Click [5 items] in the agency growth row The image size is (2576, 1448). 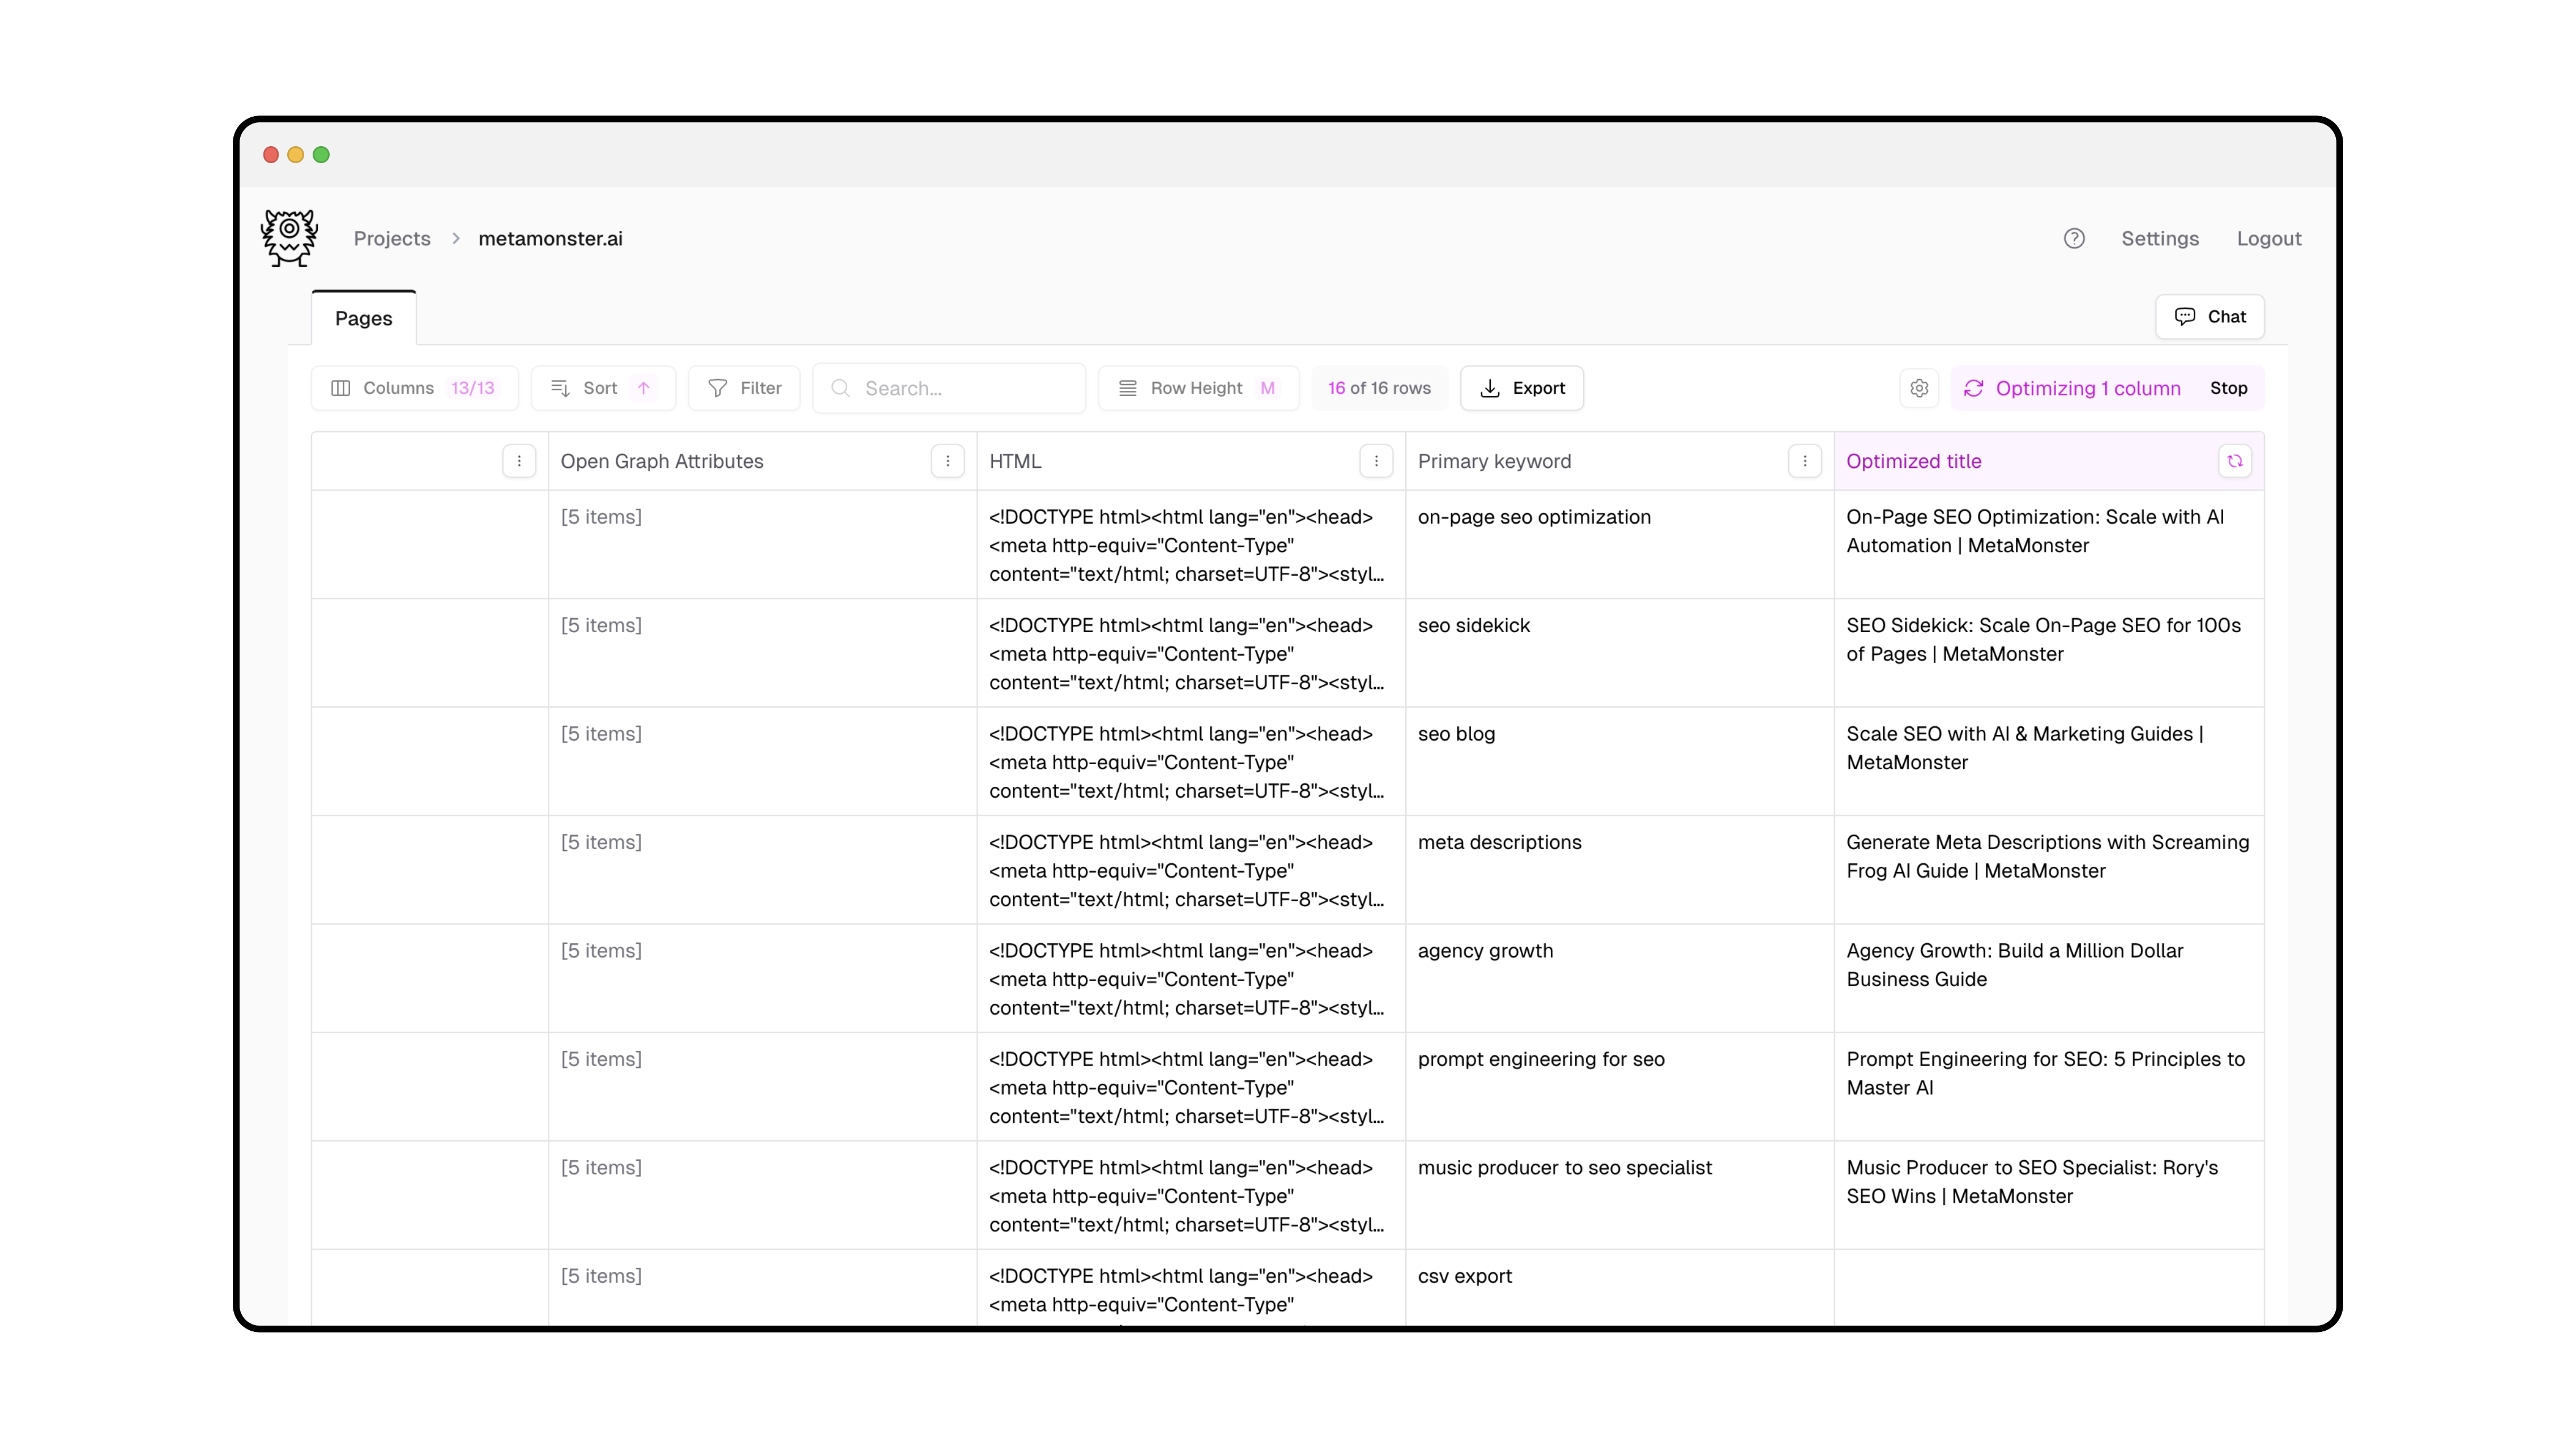601,950
